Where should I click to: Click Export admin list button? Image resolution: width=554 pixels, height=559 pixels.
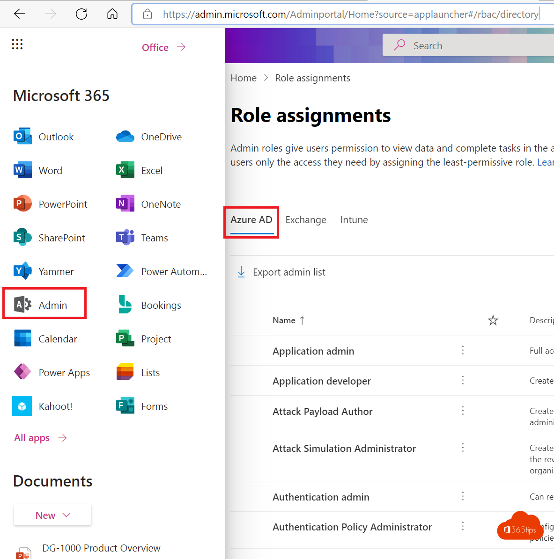pos(281,272)
